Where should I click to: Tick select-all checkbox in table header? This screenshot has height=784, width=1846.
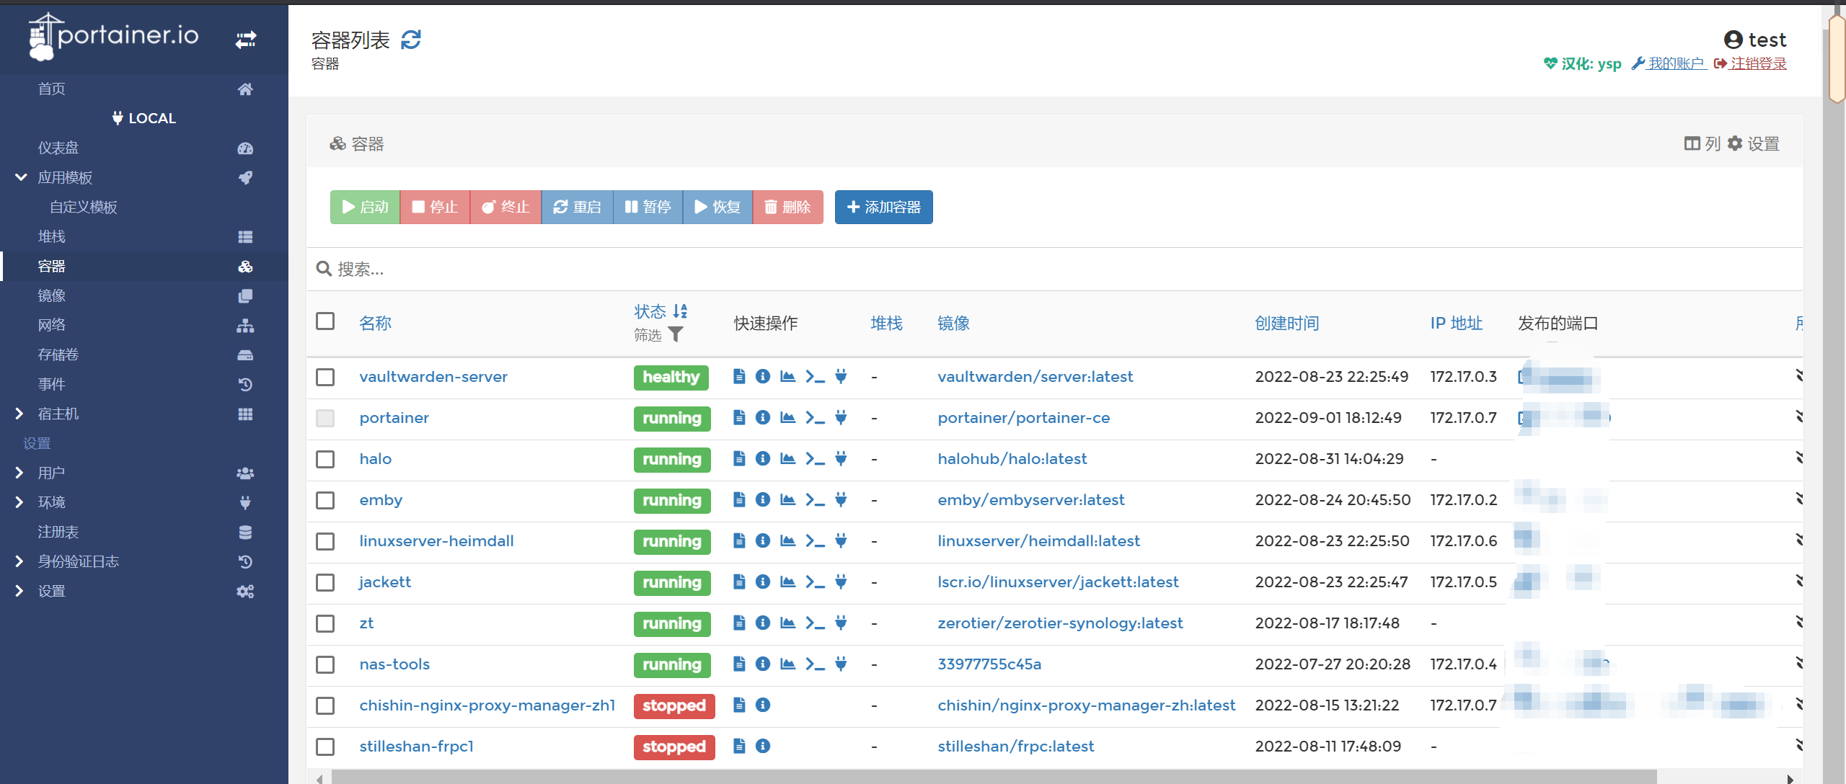click(x=325, y=321)
